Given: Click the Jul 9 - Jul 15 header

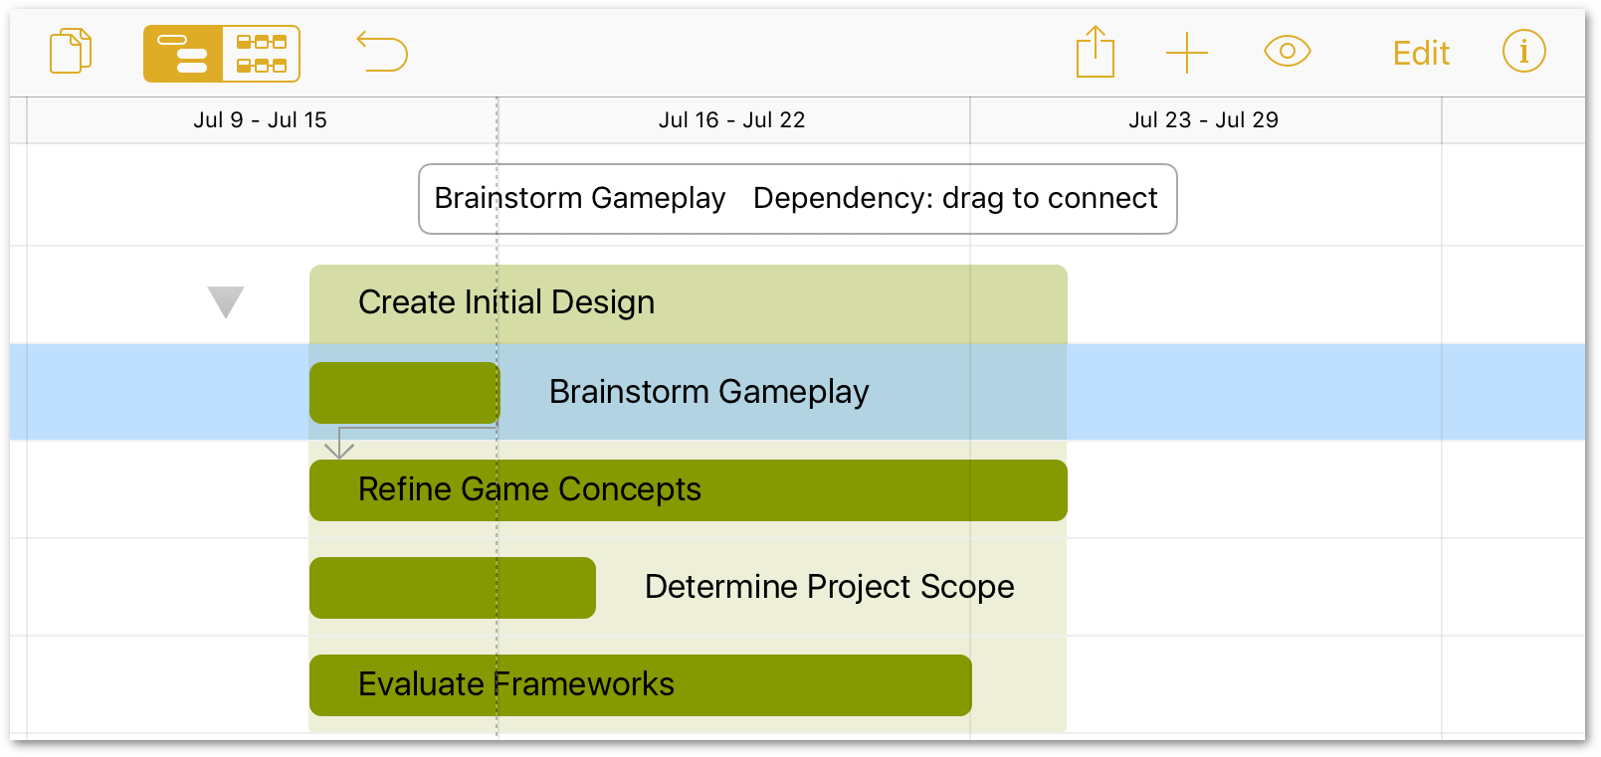Looking at the screenshot, I should (261, 120).
